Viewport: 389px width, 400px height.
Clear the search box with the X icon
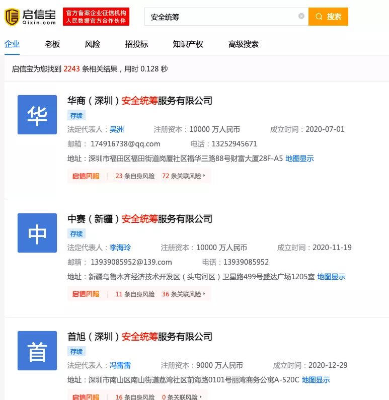point(301,16)
